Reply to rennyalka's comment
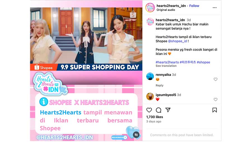 159,85
